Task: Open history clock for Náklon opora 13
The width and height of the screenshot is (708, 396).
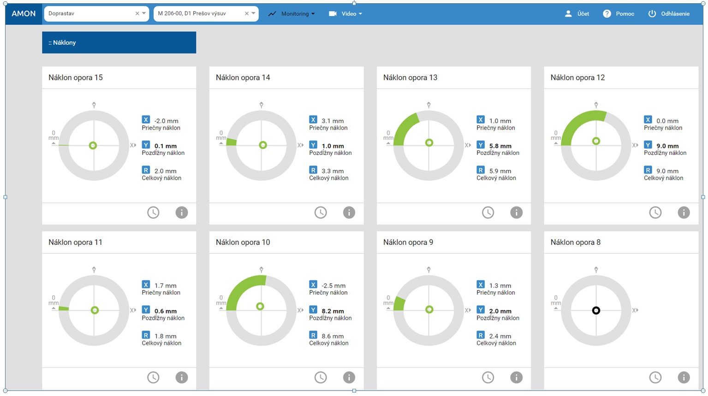Action: click(x=488, y=213)
